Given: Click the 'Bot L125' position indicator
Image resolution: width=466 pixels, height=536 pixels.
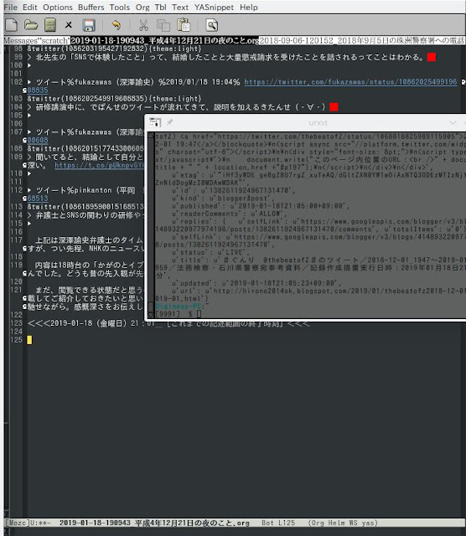Looking at the screenshot, I should pyautogui.click(x=278, y=523).
